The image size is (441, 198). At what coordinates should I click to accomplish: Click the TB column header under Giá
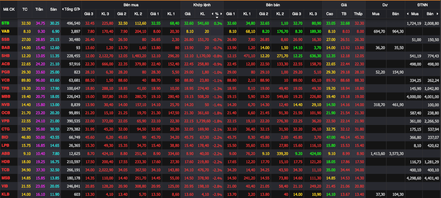point(344,14)
